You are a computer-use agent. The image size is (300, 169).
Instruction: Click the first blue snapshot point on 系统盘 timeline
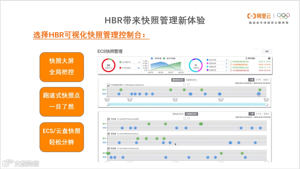coord(122,128)
